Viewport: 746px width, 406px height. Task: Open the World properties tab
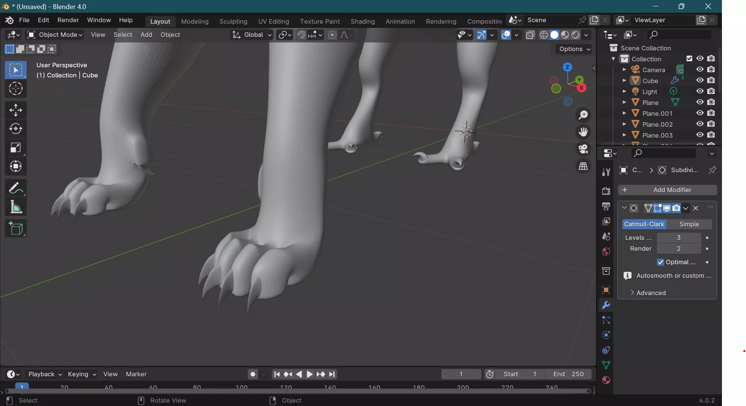[x=606, y=251]
